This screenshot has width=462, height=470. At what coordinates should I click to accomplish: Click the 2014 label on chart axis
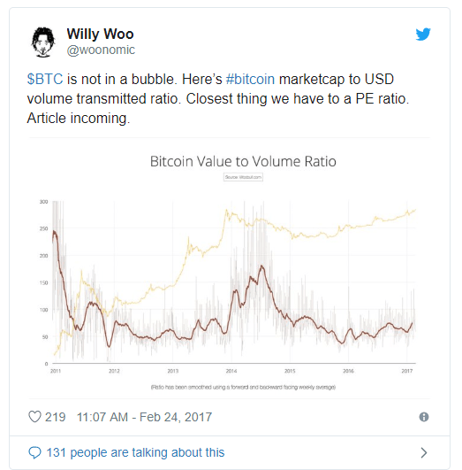(x=231, y=371)
